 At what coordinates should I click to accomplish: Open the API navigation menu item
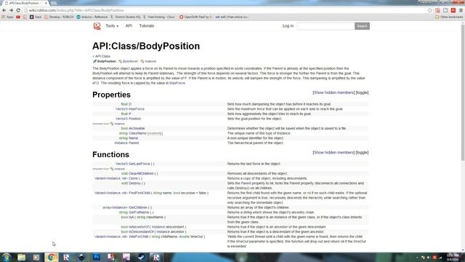click(x=129, y=26)
